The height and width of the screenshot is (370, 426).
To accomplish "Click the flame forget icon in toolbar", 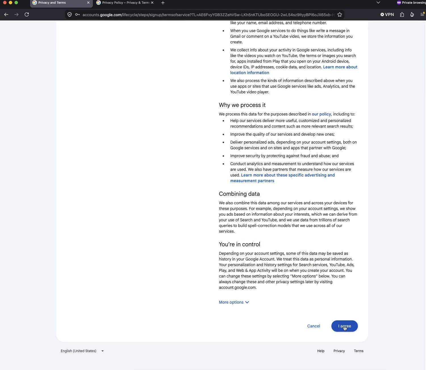I will (412, 14).
